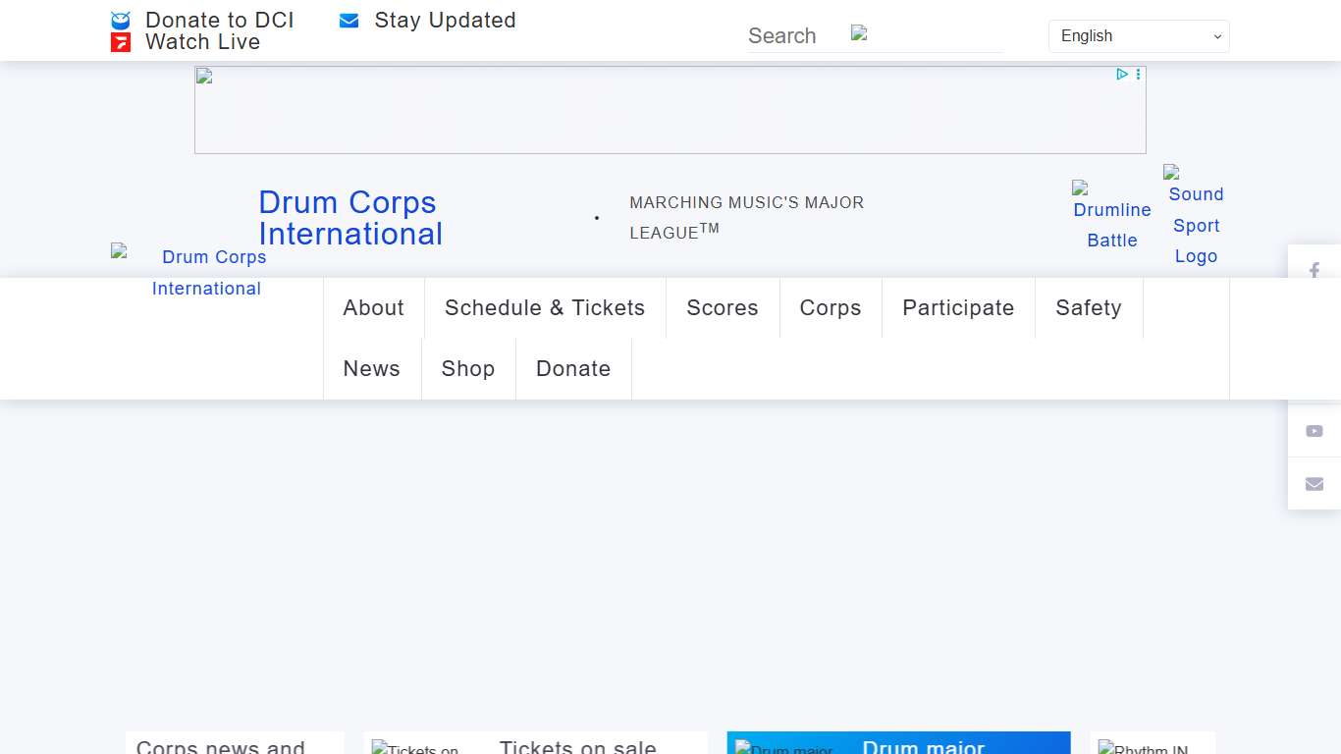This screenshot has height=754, width=1341.
Task: Select the Corps menu item
Action: pyautogui.click(x=831, y=308)
